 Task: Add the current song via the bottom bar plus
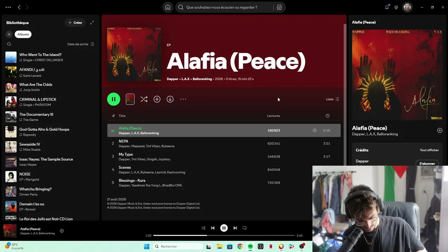click(62, 231)
